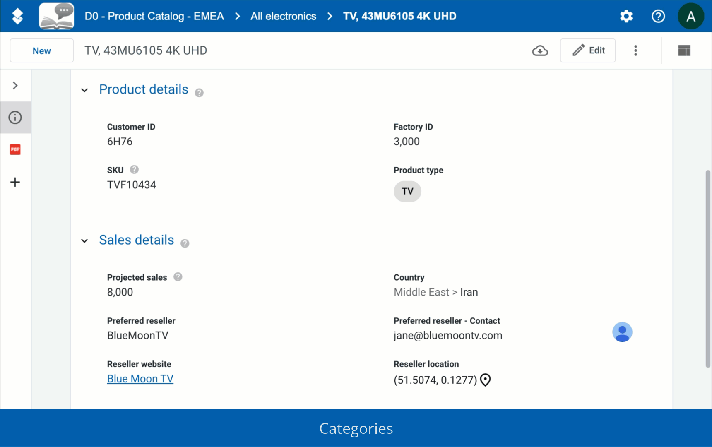This screenshot has width=712, height=447.
Task: Click the Edit button
Action: coord(588,50)
